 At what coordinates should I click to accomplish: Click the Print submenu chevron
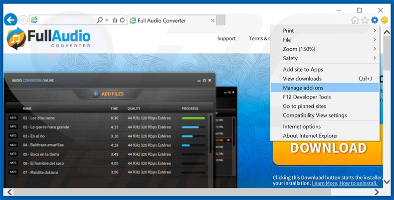pos(375,30)
